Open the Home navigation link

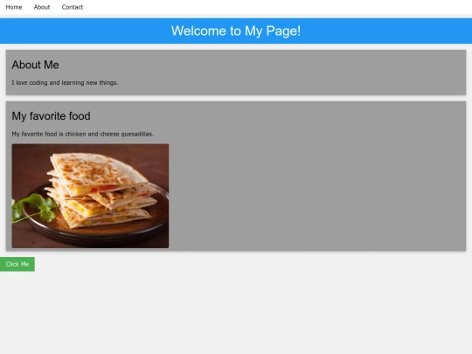[x=14, y=7]
